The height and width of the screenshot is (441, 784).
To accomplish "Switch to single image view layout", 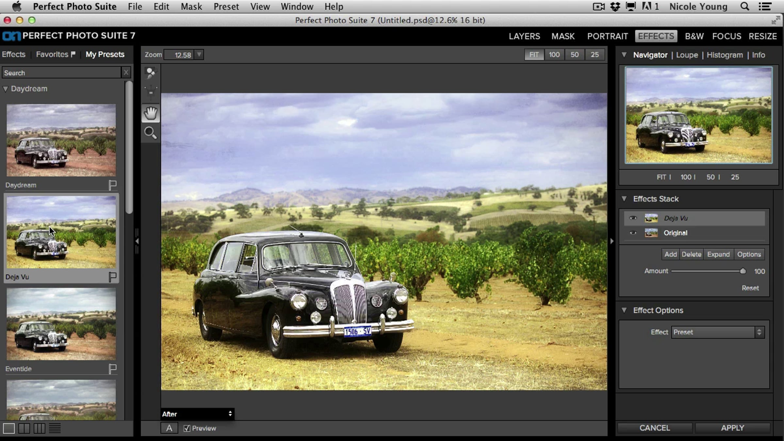I will tap(9, 428).
